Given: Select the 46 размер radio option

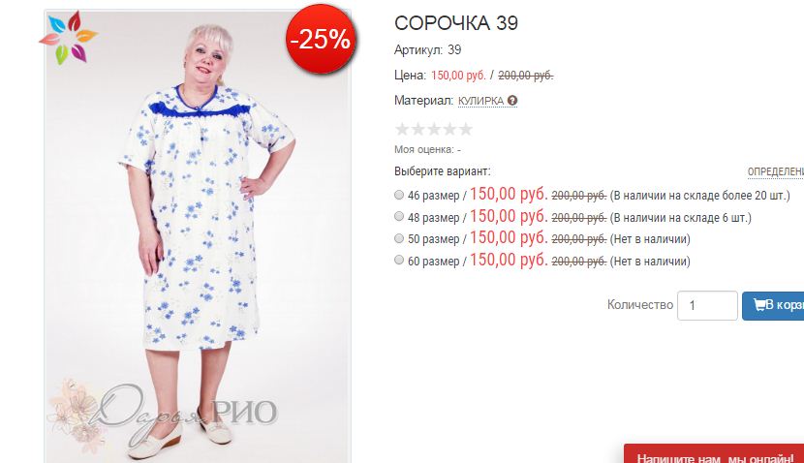Looking at the screenshot, I should coord(399,195).
